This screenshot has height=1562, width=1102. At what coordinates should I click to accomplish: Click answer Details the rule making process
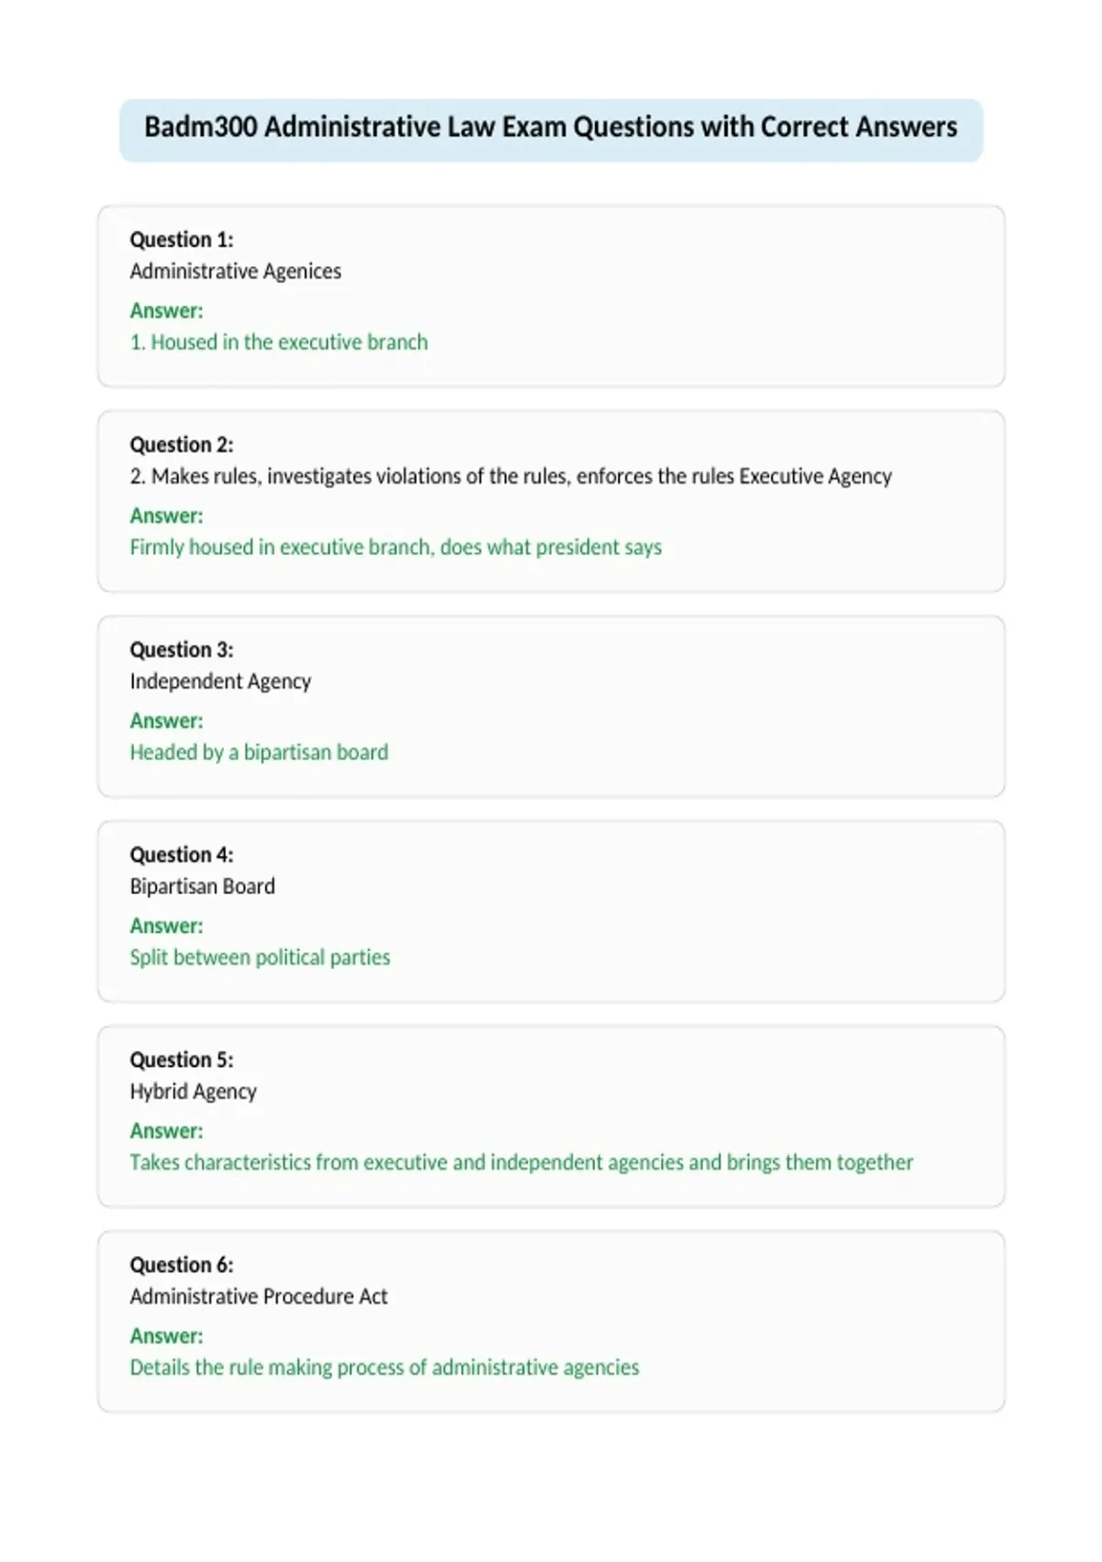click(384, 1366)
